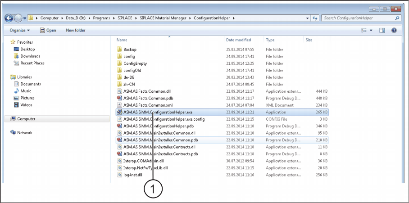
Task: Open the address bar history dropdown
Action: point(308,18)
